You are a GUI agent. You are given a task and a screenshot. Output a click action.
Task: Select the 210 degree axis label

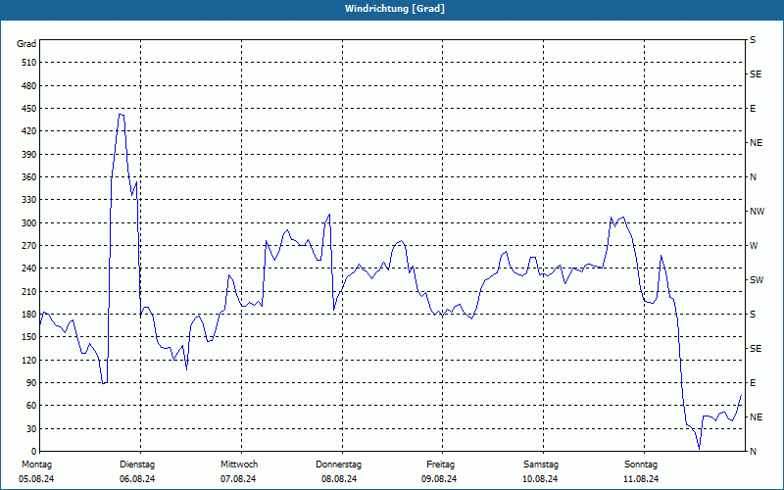(28, 291)
